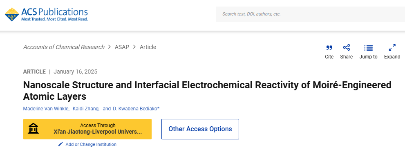The width and height of the screenshot is (405, 150).
Task: Click into the search text field
Action: coord(310,14)
